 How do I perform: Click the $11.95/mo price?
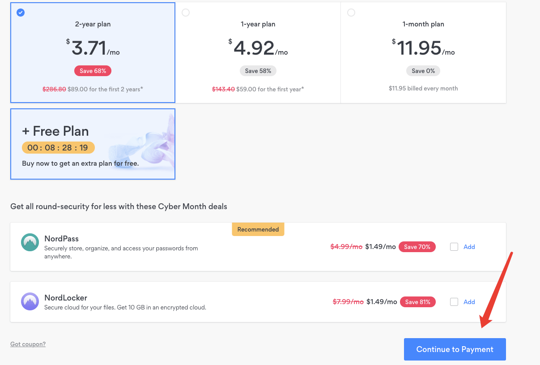click(423, 47)
